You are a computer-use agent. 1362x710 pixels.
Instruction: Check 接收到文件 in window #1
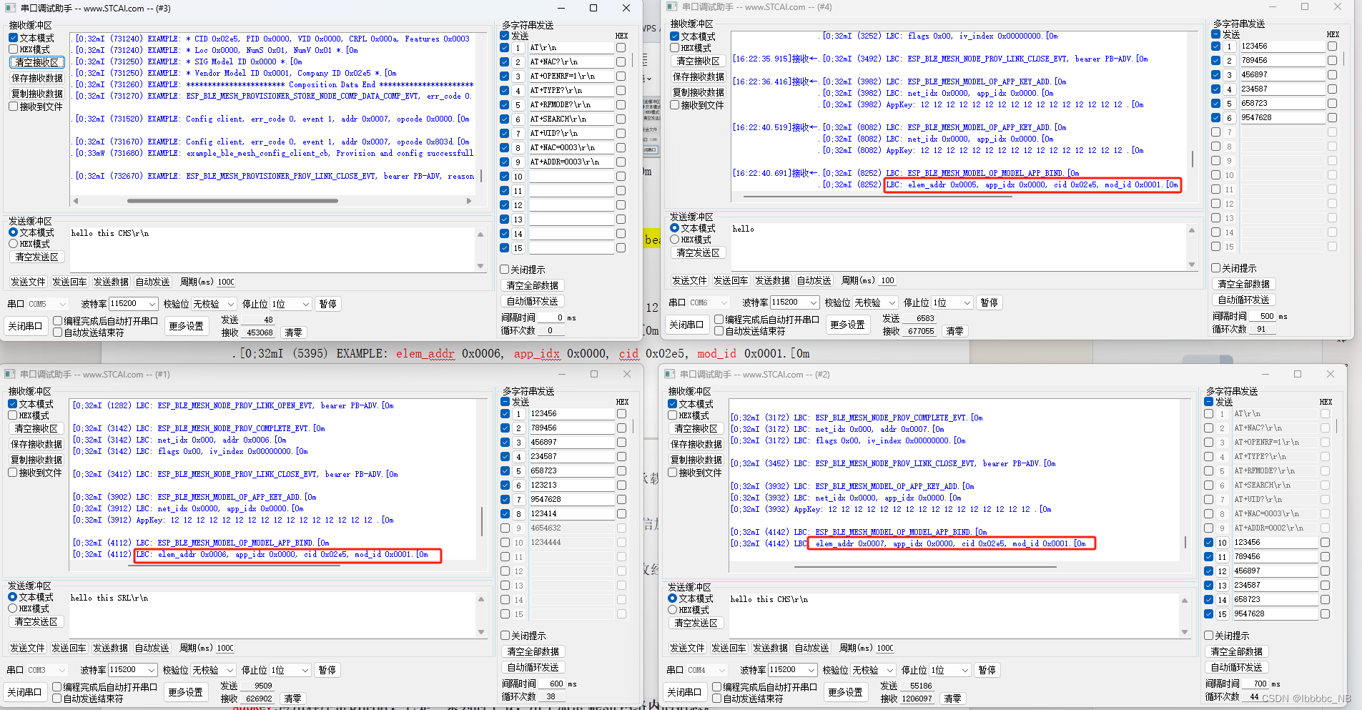coord(12,473)
